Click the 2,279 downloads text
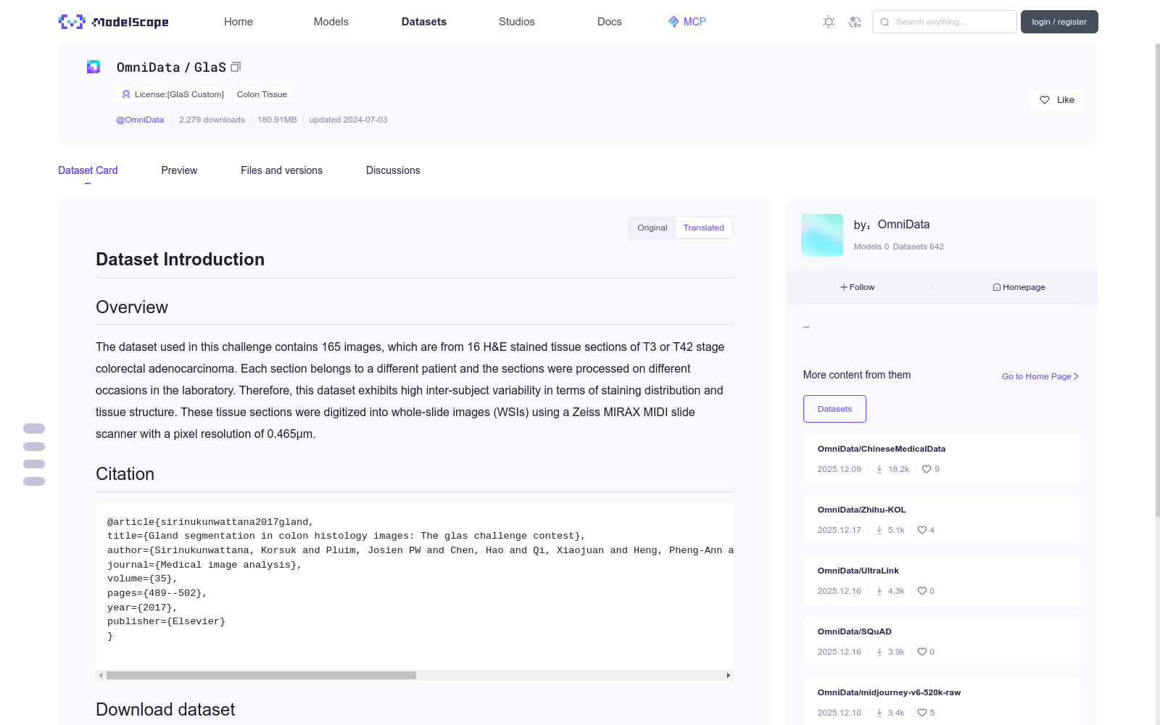Viewport: 1160px width, 725px height. [x=212, y=120]
